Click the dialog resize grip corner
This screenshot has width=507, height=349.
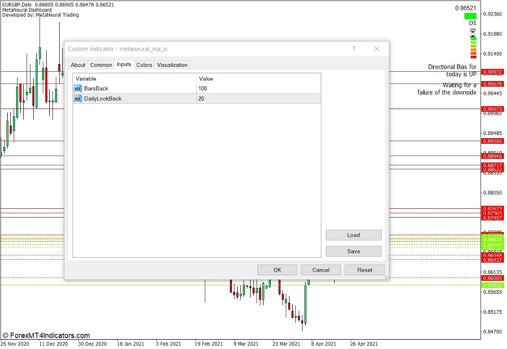[x=386, y=277]
